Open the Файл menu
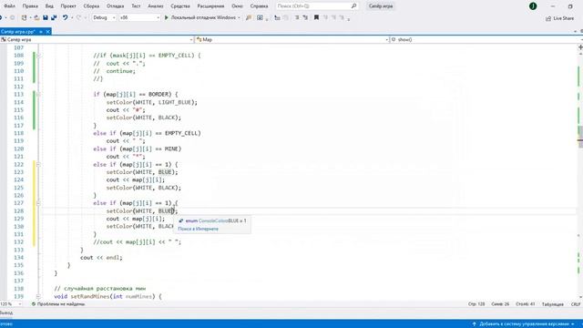583x328 pixels. coord(9,6)
